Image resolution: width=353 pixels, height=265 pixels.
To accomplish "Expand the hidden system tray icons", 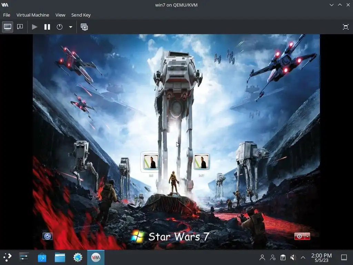I will coord(303,257).
